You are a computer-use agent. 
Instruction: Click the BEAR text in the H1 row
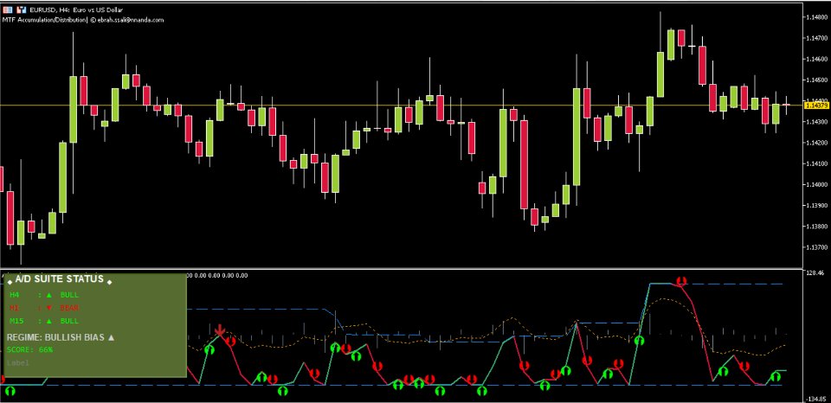[69, 308]
